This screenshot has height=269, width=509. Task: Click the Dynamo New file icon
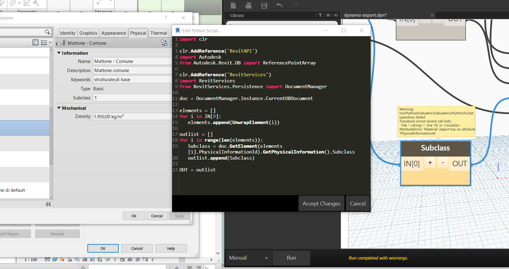tap(233, 5)
